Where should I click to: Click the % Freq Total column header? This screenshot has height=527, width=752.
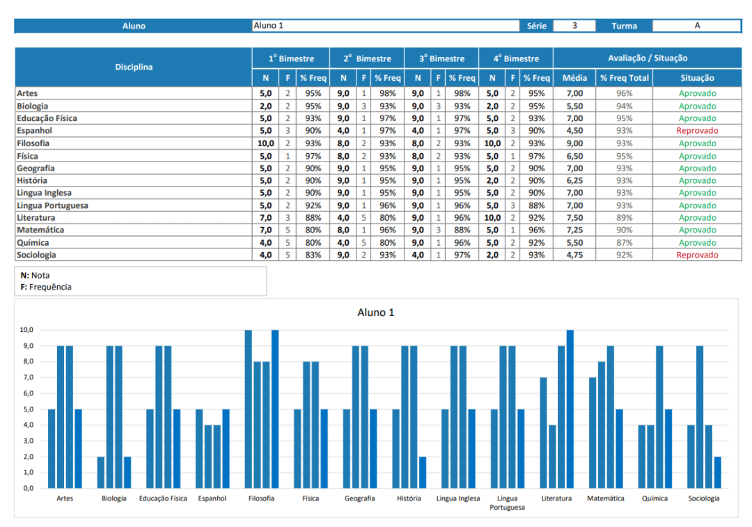(624, 78)
